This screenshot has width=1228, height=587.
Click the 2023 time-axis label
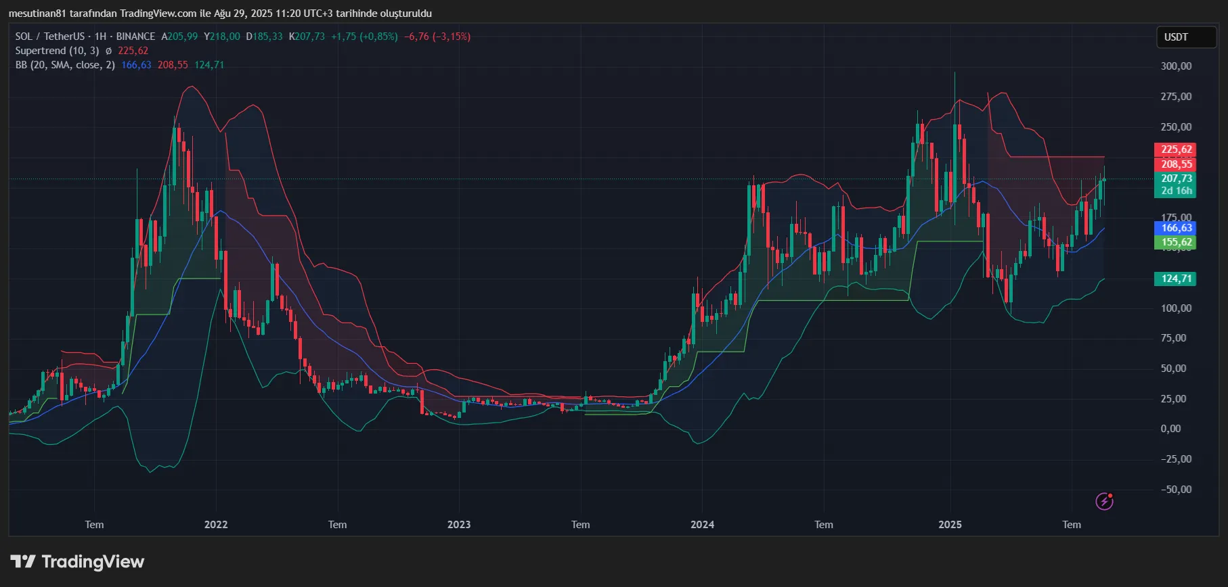459,525
